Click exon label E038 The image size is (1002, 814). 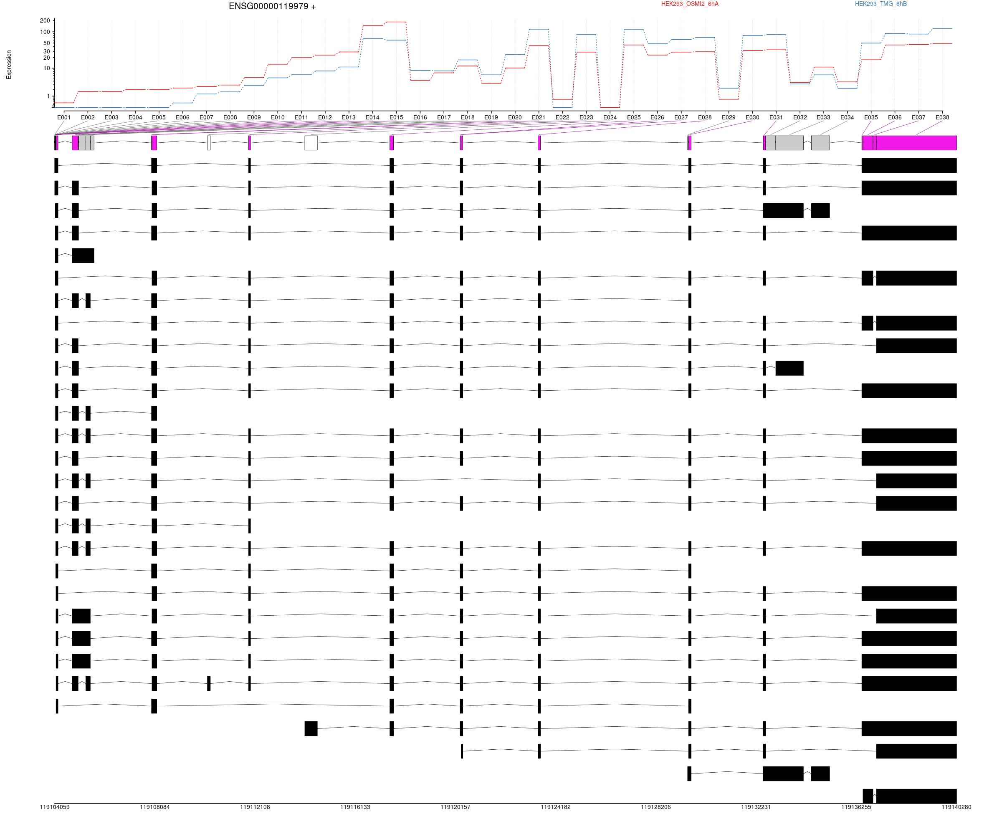pyautogui.click(x=942, y=118)
